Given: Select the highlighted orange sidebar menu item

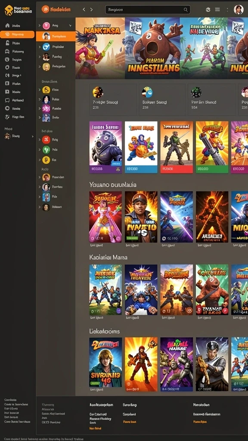Looking at the screenshot, I should [x=17, y=34].
